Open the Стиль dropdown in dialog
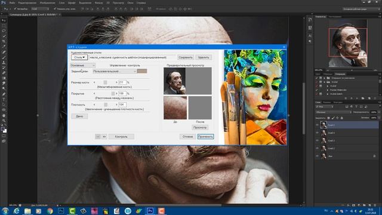This screenshot has width=382, height=215. (79, 57)
